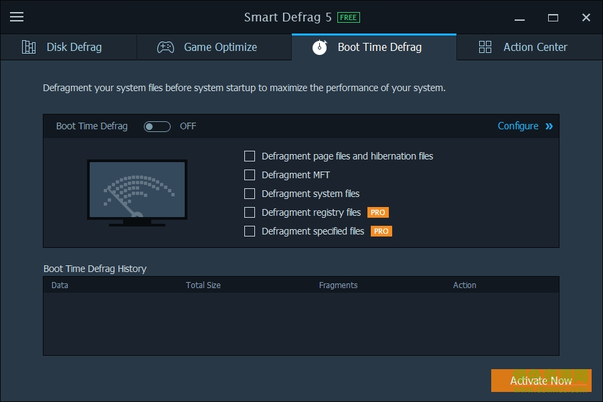Screen dimensions: 603x402
Task: Expand Configure options with the double chevron
Action: pos(550,126)
